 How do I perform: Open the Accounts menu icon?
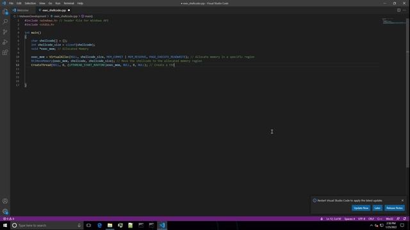(x=5, y=201)
